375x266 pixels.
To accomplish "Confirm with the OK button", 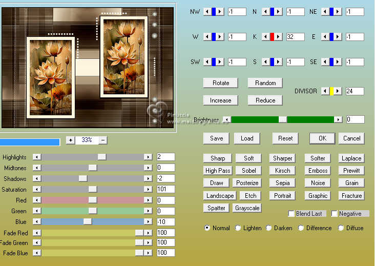I will coord(322,138).
